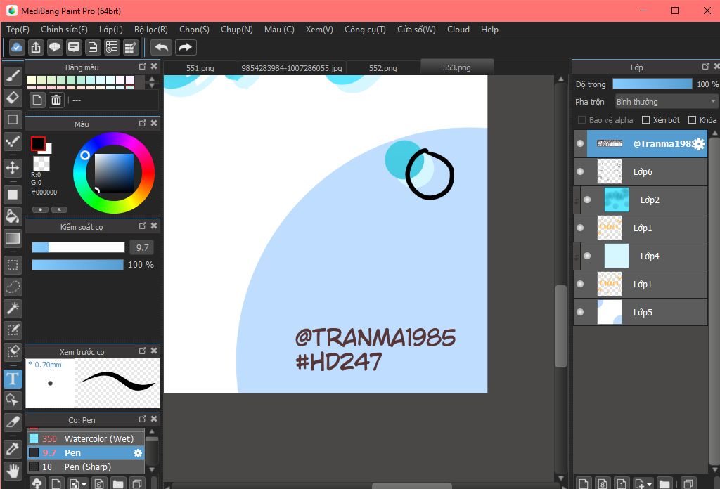
Task: Select the Lớp5 layer row
Action: 640,312
